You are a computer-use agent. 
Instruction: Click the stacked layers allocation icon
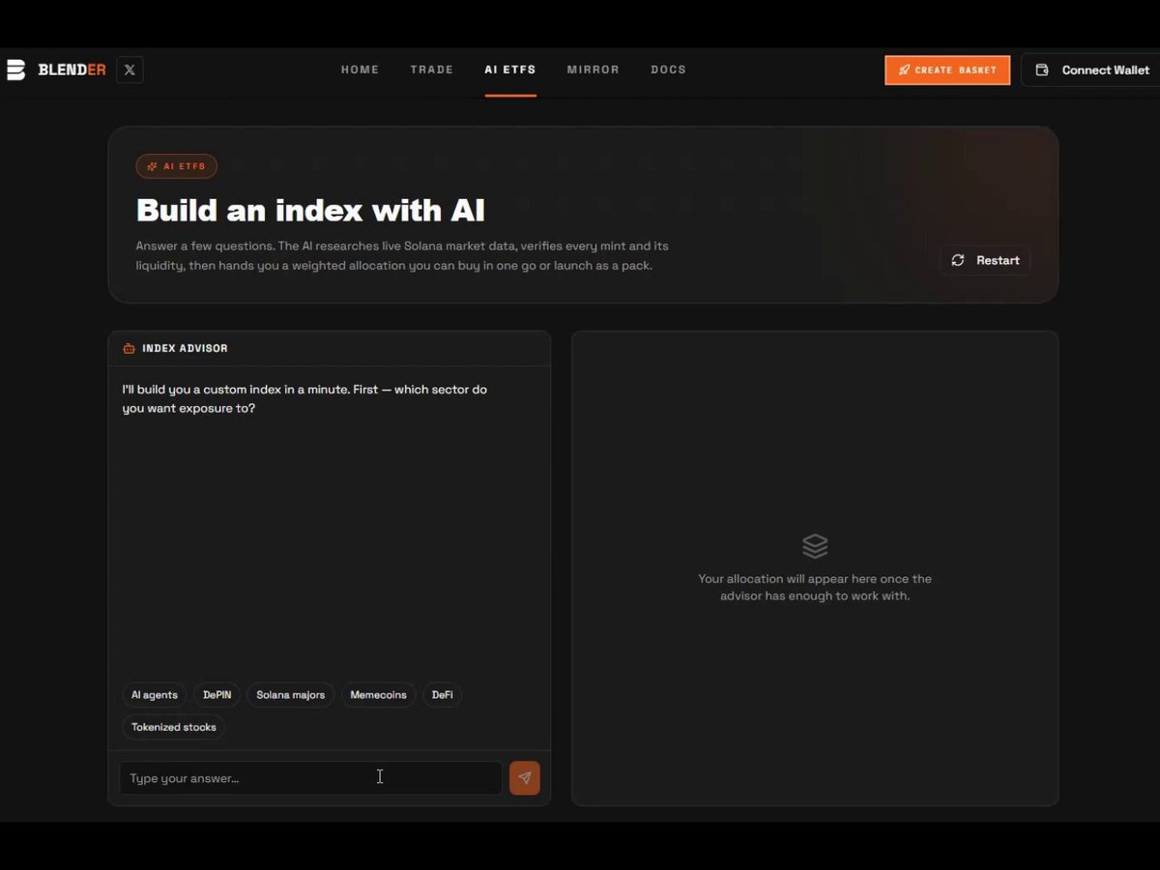tap(815, 546)
